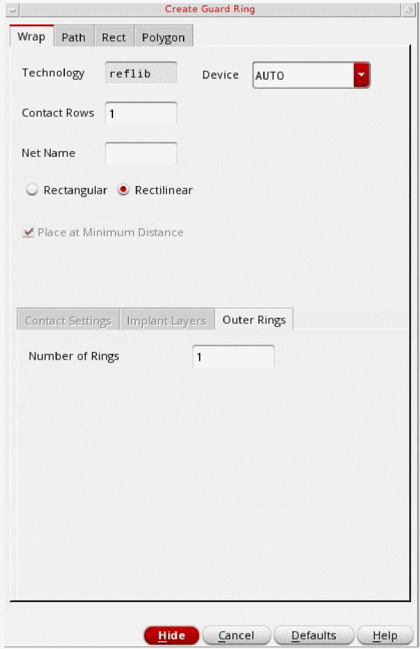Open the Contact Settings tab
This screenshot has height=649, width=420.
(68, 320)
